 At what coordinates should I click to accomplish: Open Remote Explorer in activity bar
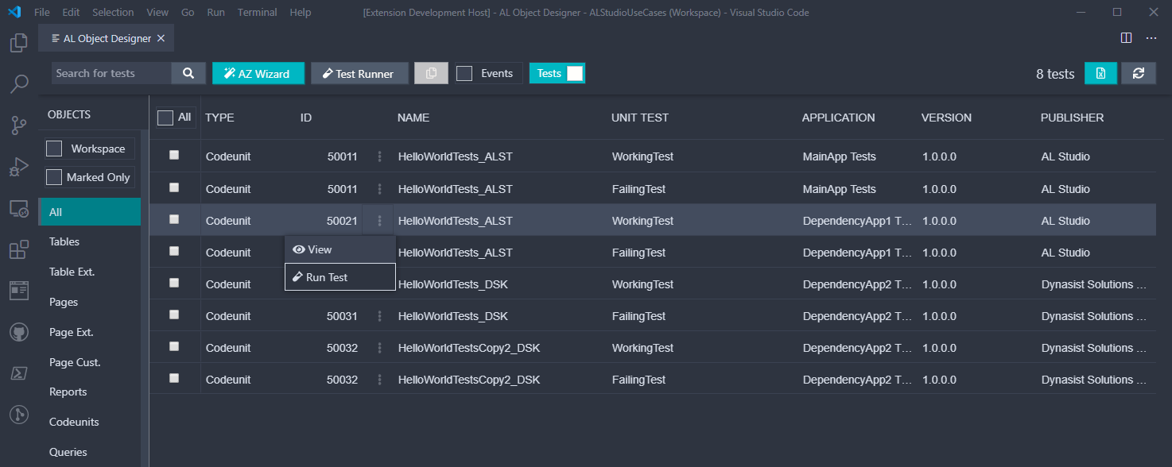[x=19, y=208]
